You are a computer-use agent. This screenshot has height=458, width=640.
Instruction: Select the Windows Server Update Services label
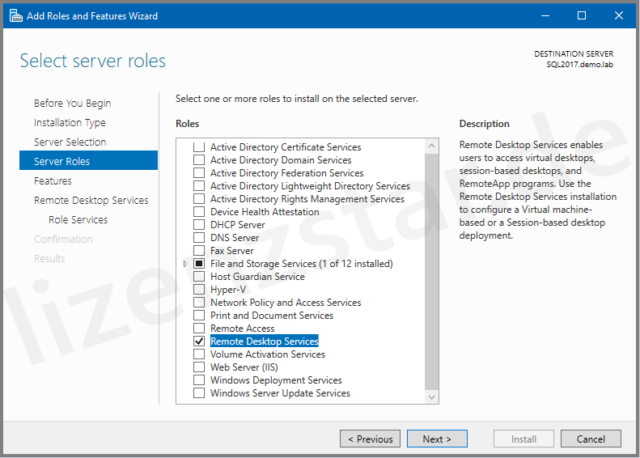point(280,393)
